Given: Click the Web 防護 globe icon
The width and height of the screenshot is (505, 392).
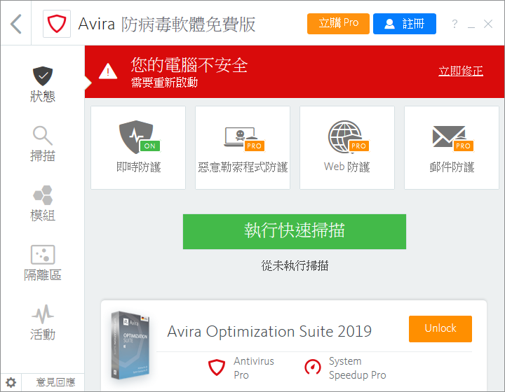Looking at the screenshot, I should [x=345, y=137].
